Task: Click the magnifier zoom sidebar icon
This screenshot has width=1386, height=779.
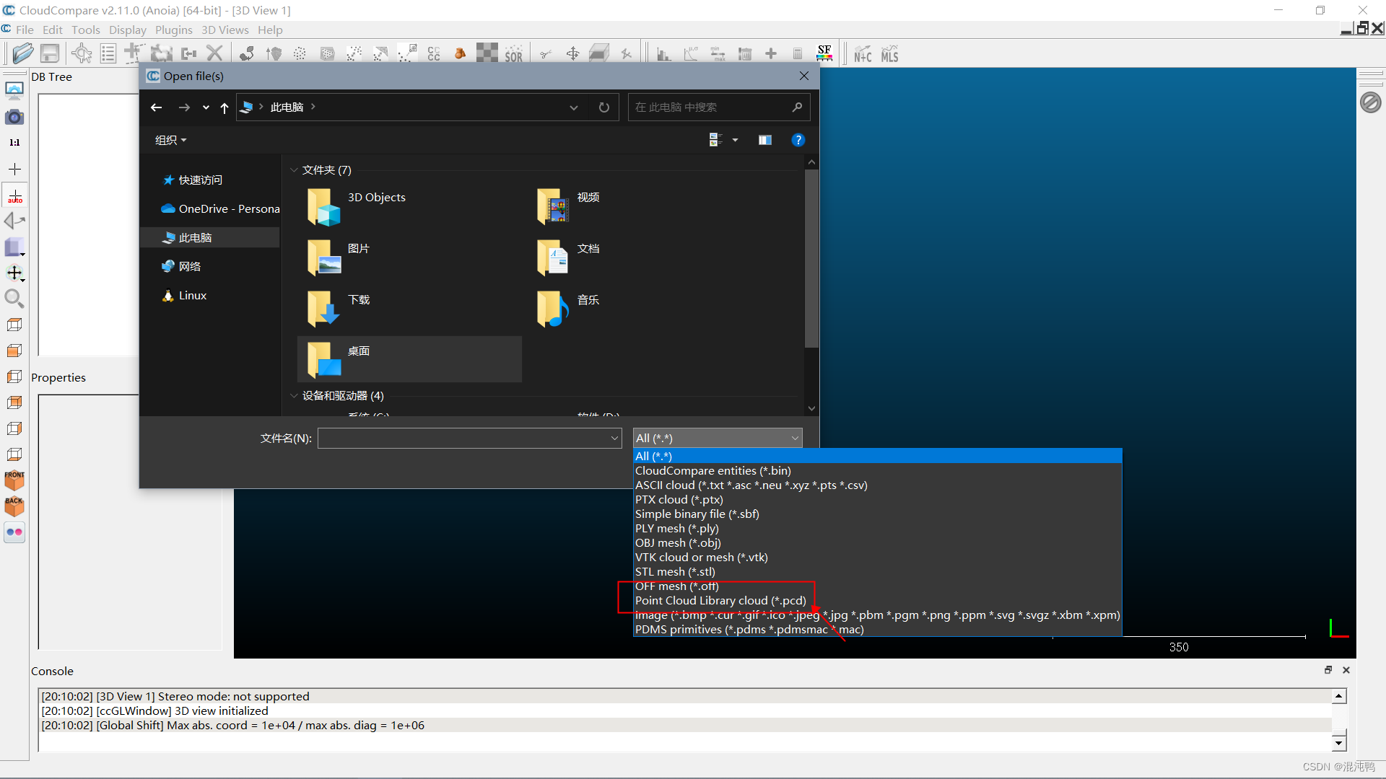Action: click(14, 299)
